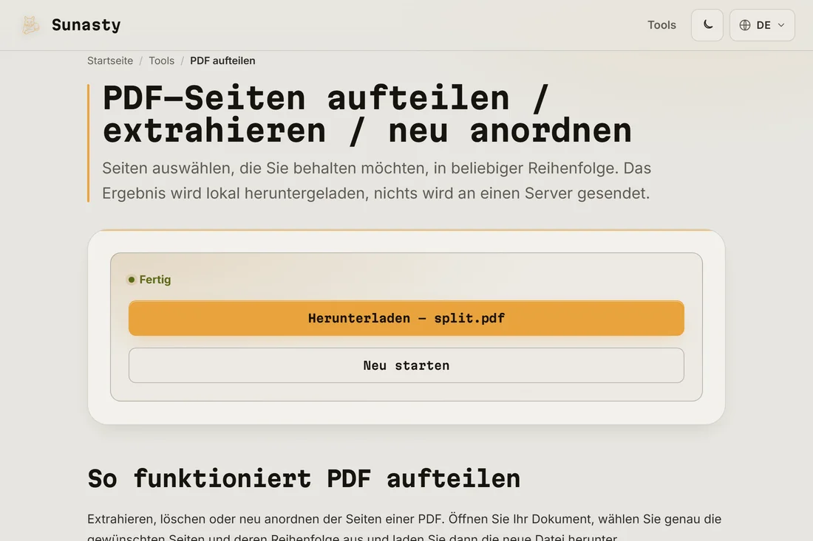This screenshot has width=813, height=541.
Task: Click the Fertig status label
Action: (x=155, y=280)
